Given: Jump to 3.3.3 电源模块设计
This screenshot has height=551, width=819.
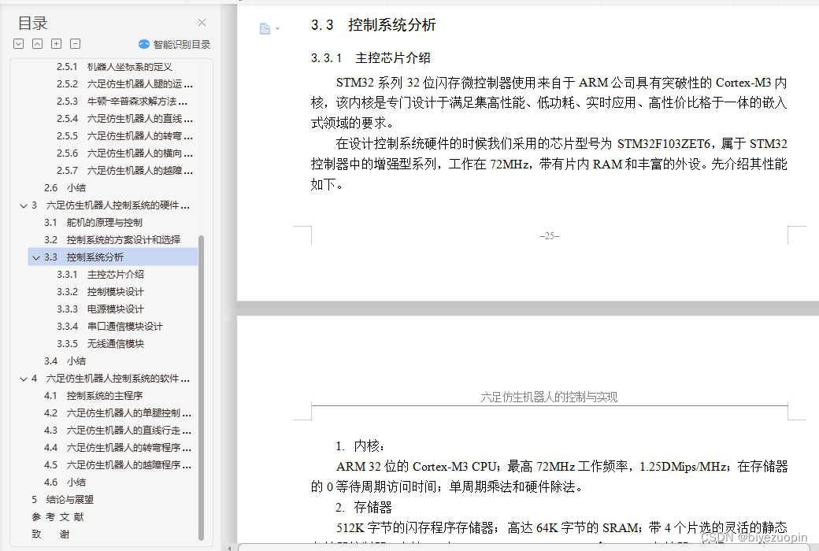Looking at the screenshot, I should pyautogui.click(x=100, y=309).
